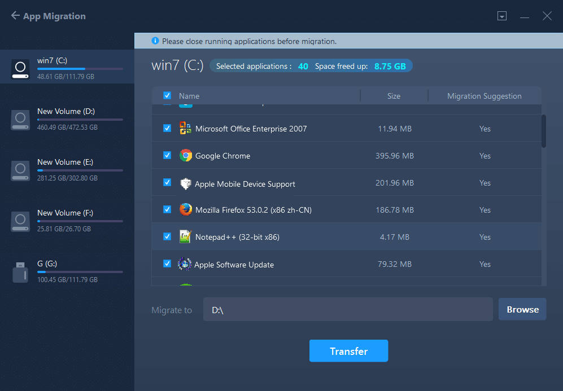The width and height of the screenshot is (563, 391).
Task: Go back using the App Migration arrow
Action: pyautogui.click(x=15, y=15)
